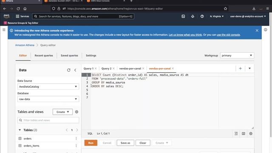Open the Data Source AwsDataCatalog dropdown

pyautogui.click(x=48, y=87)
